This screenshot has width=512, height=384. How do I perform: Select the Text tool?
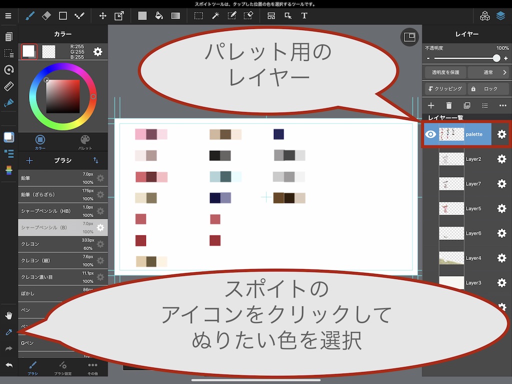304,15
